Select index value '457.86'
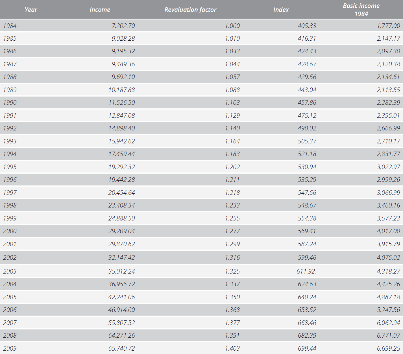This screenshot has width=403, height=354. (x=307, y=102)
